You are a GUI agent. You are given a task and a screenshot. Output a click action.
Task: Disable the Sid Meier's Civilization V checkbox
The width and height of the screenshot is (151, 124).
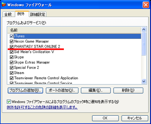[11, 52]
